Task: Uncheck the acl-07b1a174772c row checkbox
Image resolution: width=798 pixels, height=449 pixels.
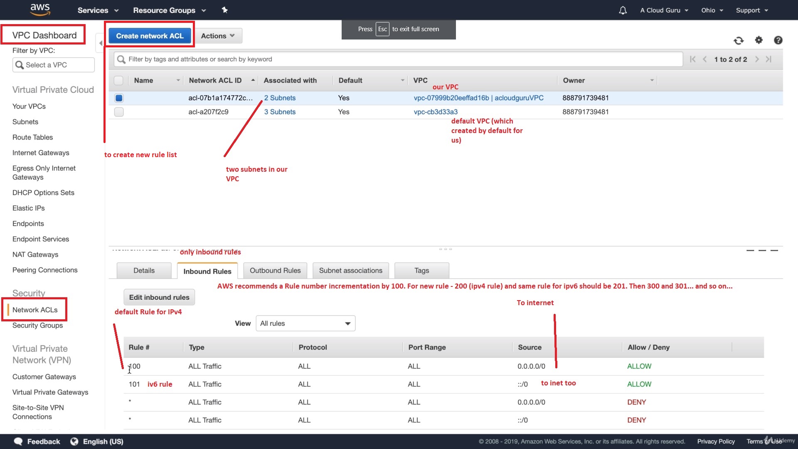Action: (x=119, y=98)
